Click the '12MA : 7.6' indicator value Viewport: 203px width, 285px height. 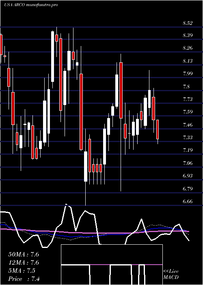click(24, 263)
